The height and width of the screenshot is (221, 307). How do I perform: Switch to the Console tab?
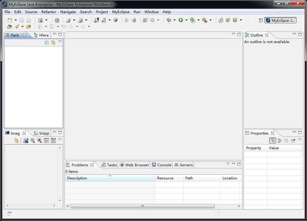click(x=162, y=165)
